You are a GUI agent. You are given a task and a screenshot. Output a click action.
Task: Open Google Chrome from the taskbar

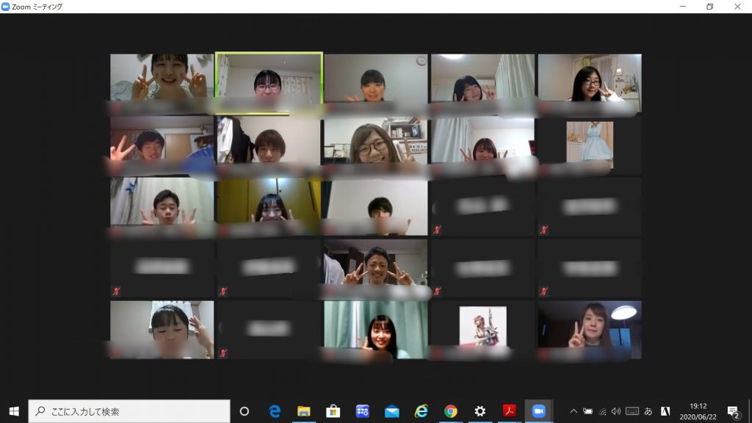coord(451,411)
